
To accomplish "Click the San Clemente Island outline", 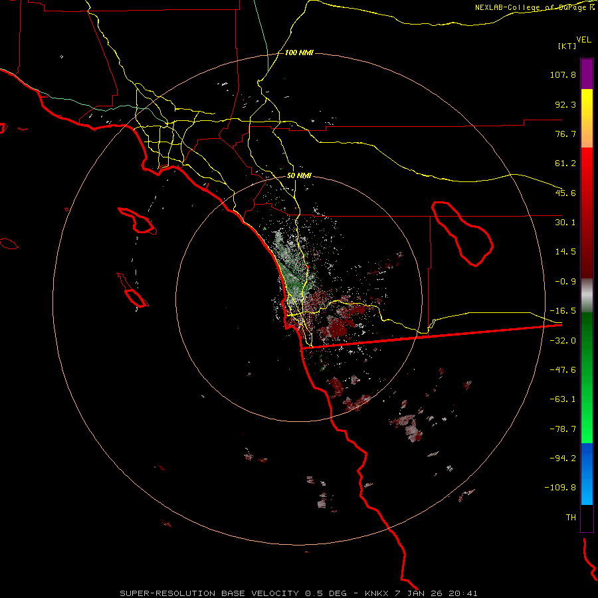I will [133, 290].
